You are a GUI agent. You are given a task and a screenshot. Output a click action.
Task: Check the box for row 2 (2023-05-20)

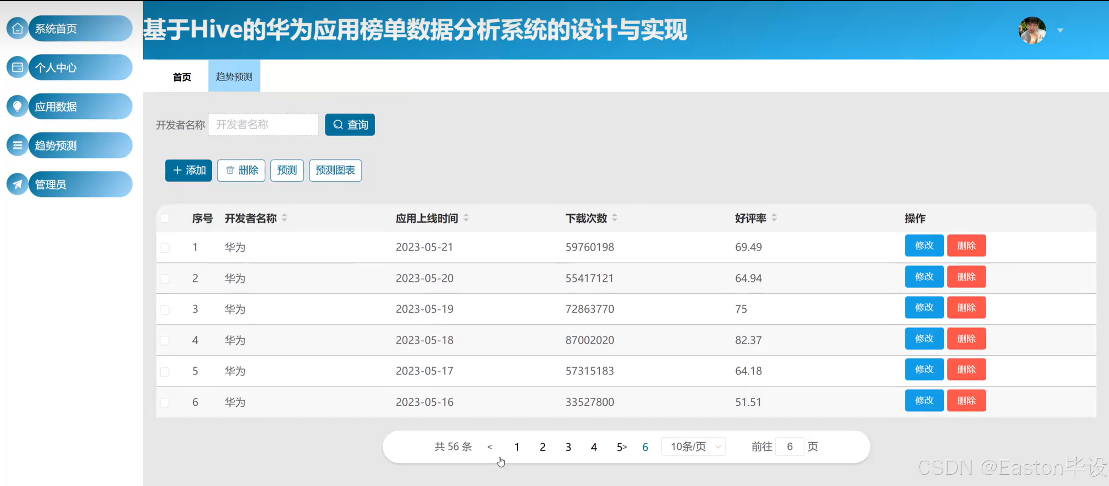164,279
